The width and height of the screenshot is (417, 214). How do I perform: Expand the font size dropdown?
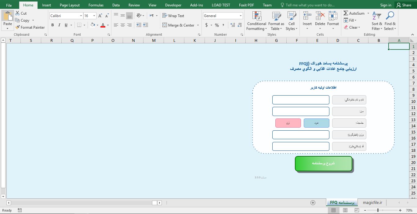tap(94, 16)
